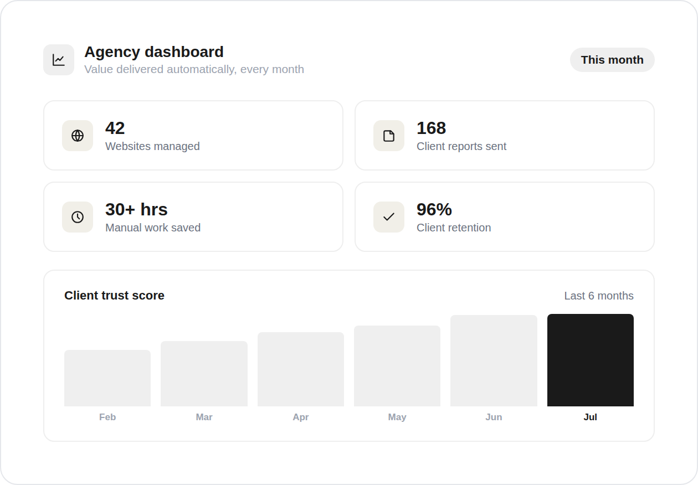The width and height of the screenshot is (698, 485).
Task: Click the Manual work saved label
Action: (153, 228)
